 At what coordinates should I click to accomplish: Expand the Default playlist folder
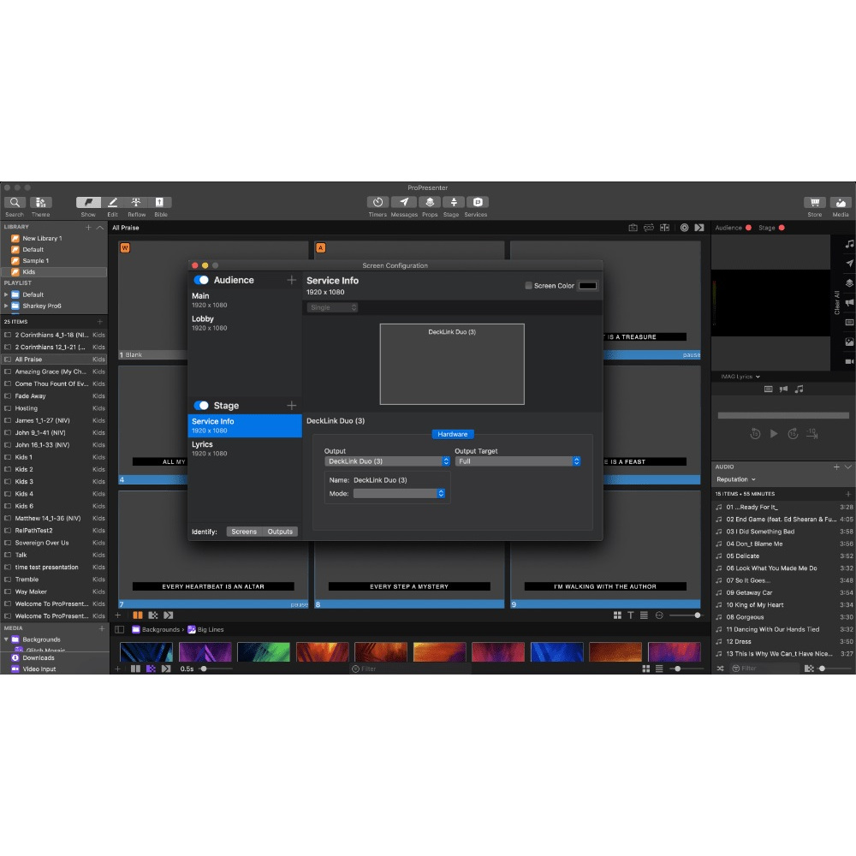click(x=6, y=294)
